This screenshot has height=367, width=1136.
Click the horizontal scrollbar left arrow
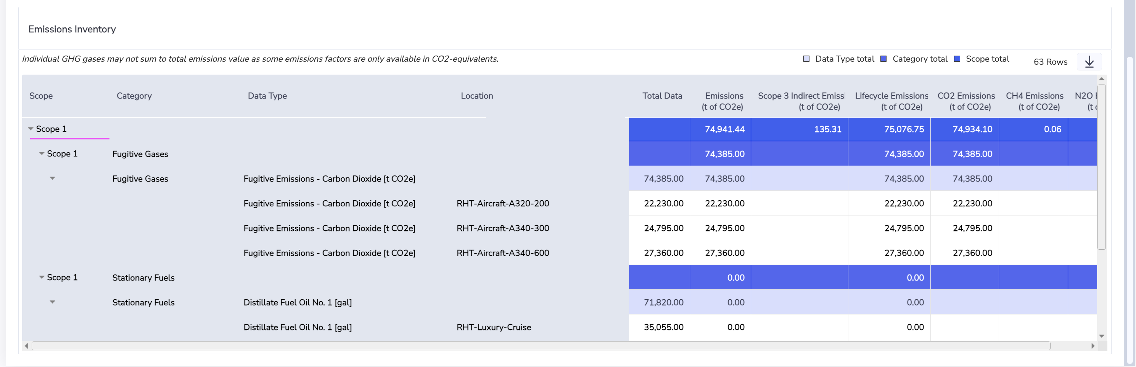click(x=26, y=346)
